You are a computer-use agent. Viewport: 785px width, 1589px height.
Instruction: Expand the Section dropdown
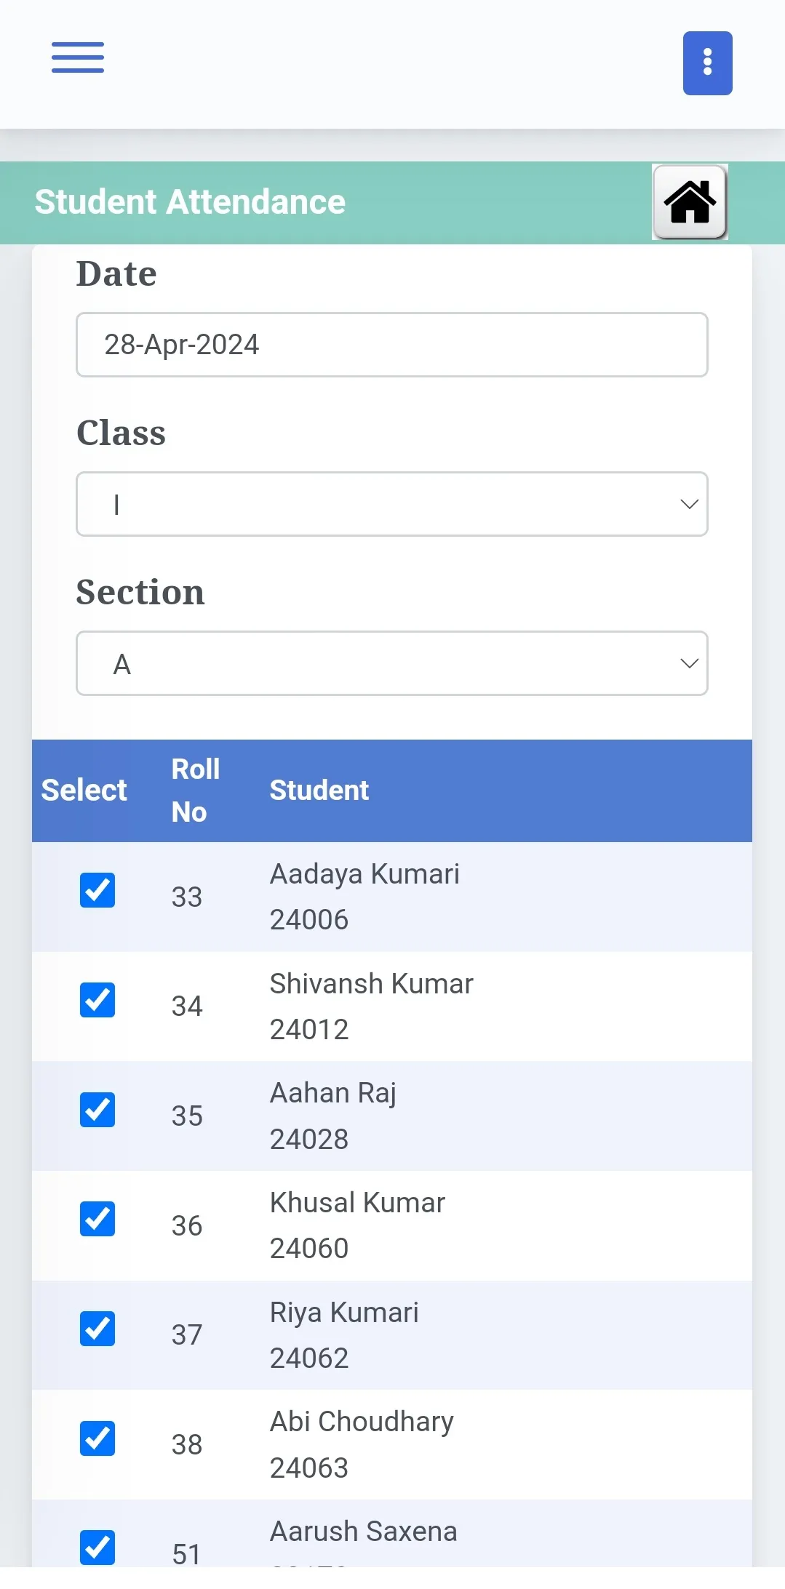(391, 663)
